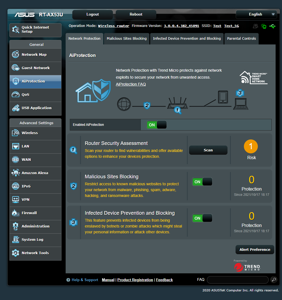This screenshot has width=282, height=300.
Task: Select Firewall in Advanced Settings
Action: point(35,213)
